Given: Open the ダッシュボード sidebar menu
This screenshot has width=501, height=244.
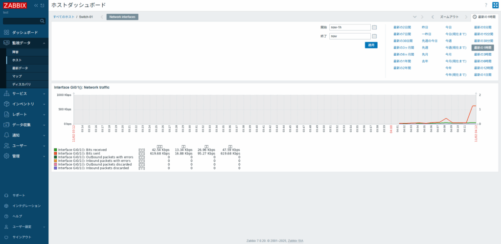Looking at the screenshot, I should click(x=24, y=32).
